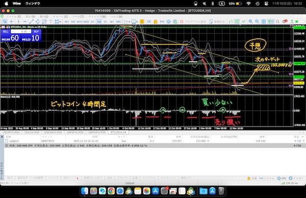Select the text label tool
Screen dimensions: 306x198
click(x=50, y=21)
